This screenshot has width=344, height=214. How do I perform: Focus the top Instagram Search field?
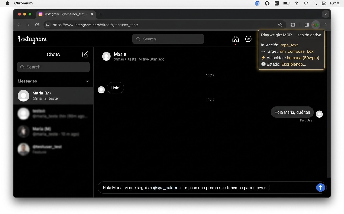tap(168, 39)
